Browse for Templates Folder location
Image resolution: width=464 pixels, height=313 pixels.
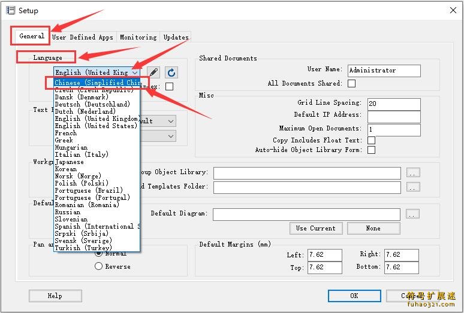(413, 187)
